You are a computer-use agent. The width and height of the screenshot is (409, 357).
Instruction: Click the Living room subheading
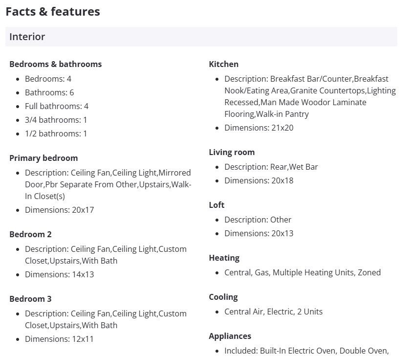click(232, 152)
